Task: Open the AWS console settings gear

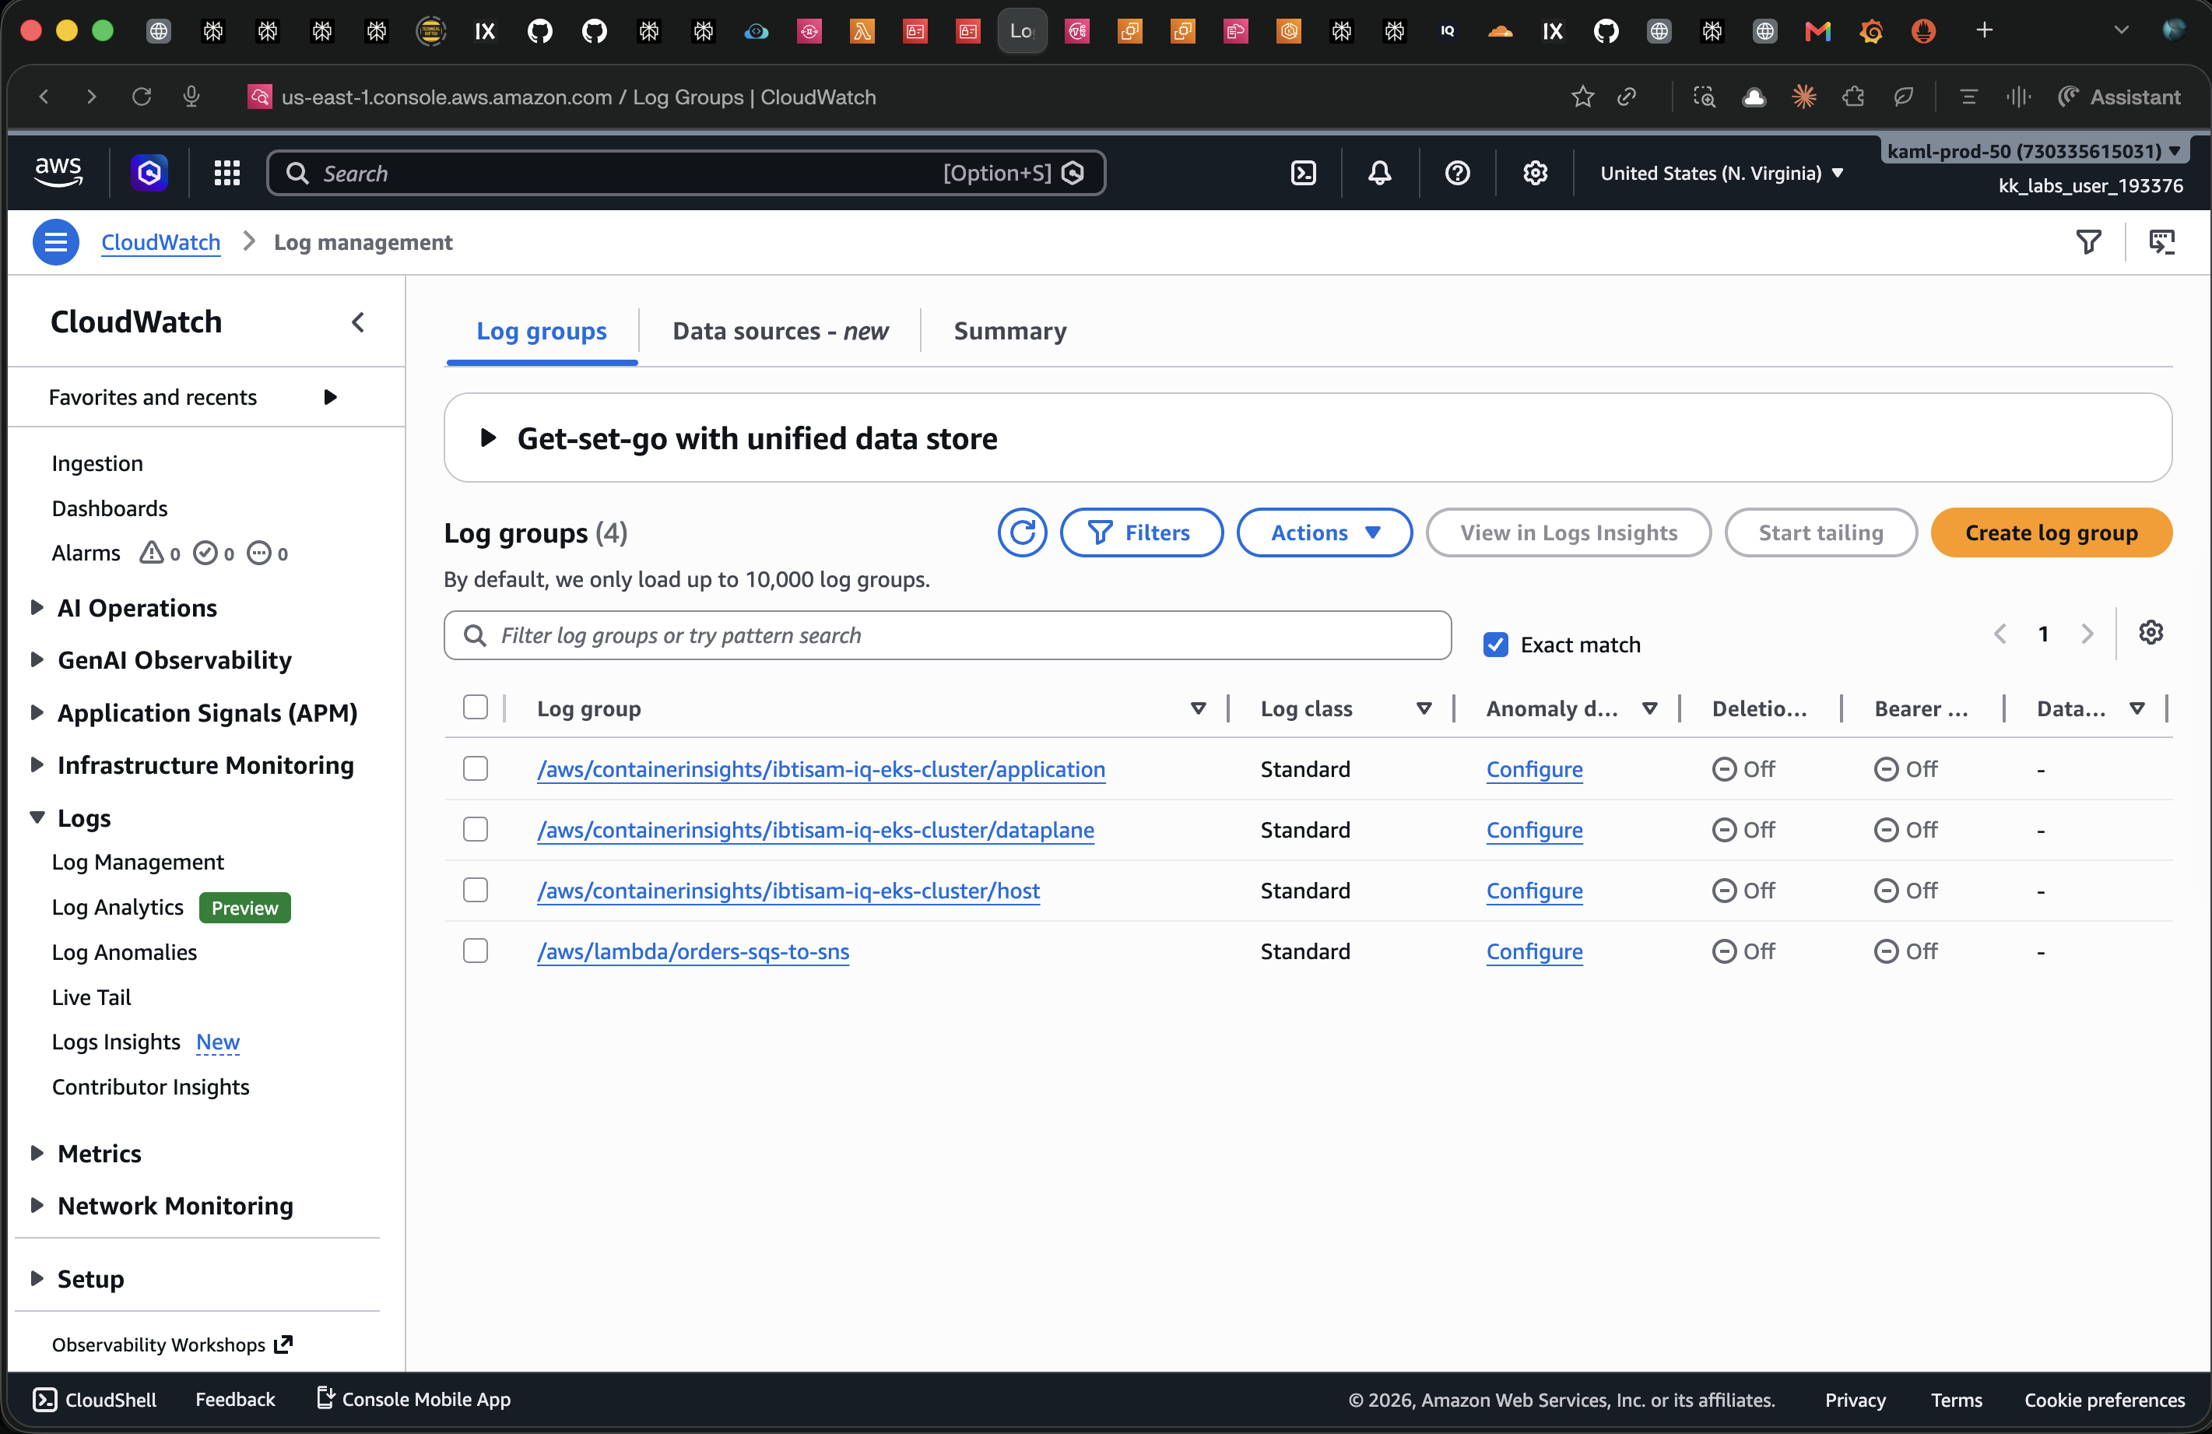Action: [1534, 173]
